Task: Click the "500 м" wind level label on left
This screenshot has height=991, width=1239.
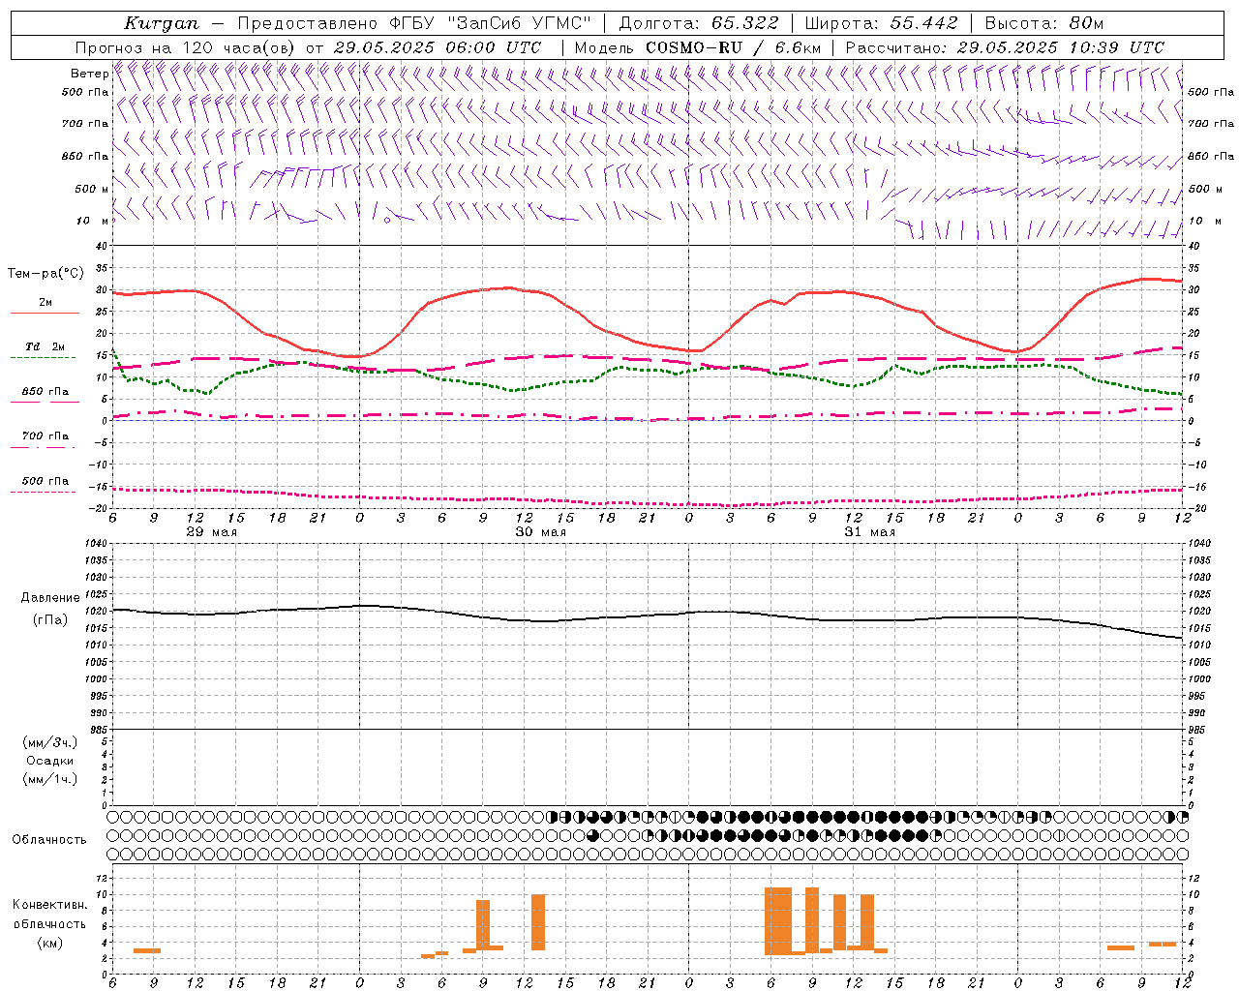Action: click(92, 189)
